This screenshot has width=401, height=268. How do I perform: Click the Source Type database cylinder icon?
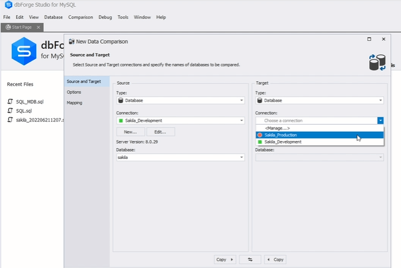click(120, 101)
